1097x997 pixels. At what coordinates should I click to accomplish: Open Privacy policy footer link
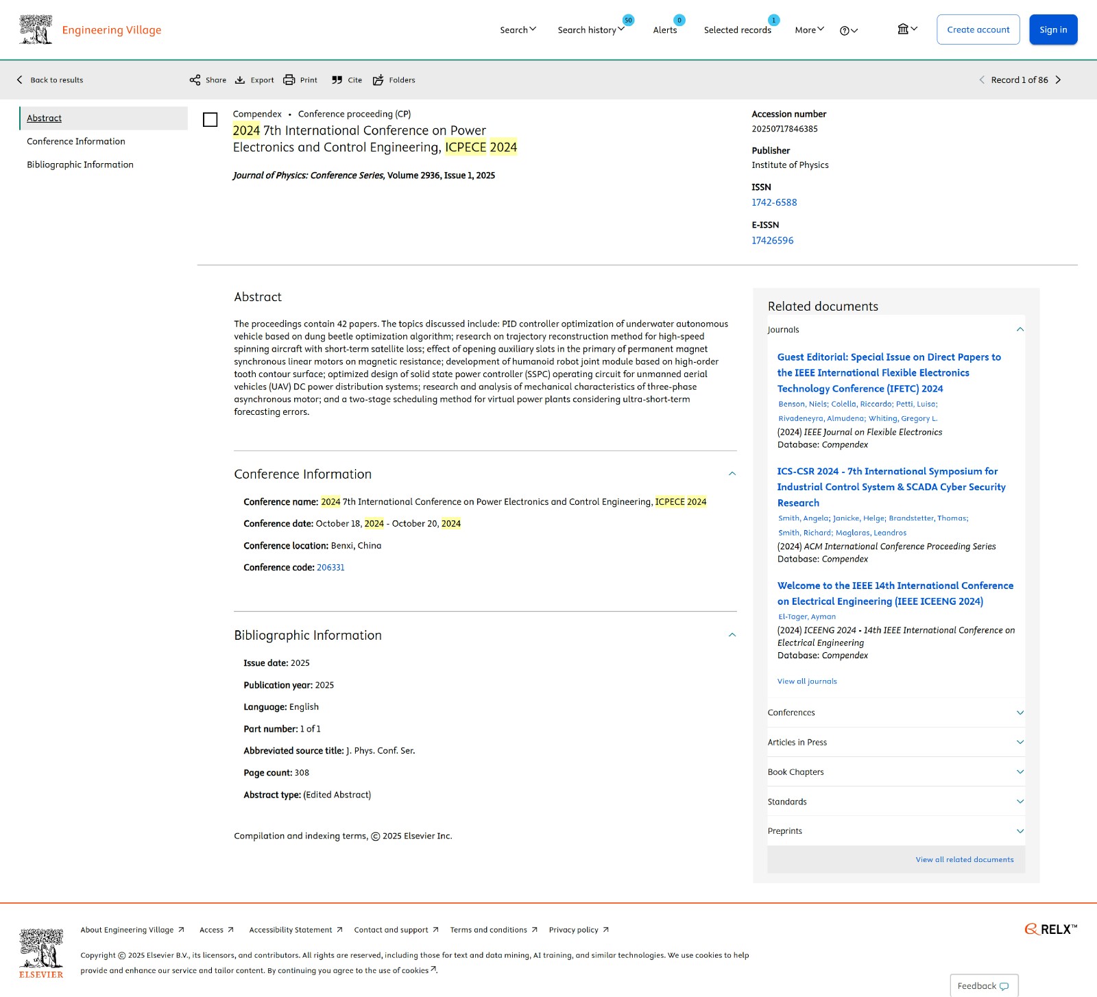579,930
